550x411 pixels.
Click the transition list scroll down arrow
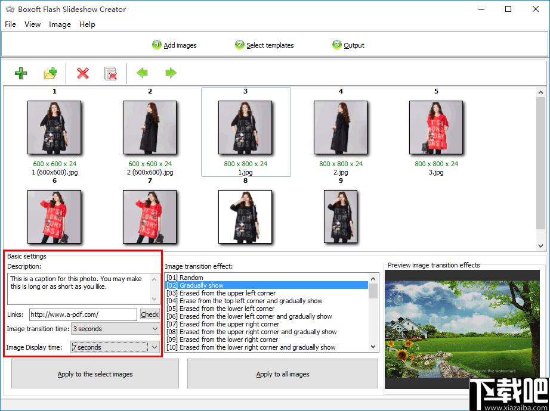pos(373,347)
